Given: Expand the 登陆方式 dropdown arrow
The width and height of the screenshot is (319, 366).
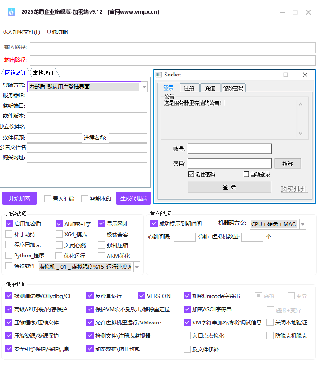Looking at the screenshot, I should pyautogui.click(x=144, y=87).
